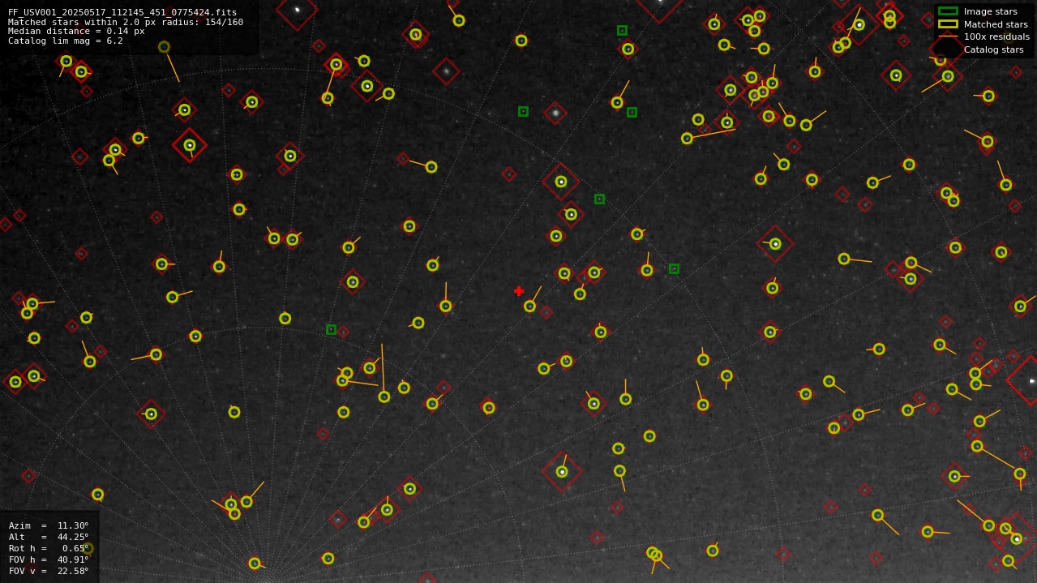
Task: Click the 'Alt = 44.25°' readout
Action: coord(49,537)
